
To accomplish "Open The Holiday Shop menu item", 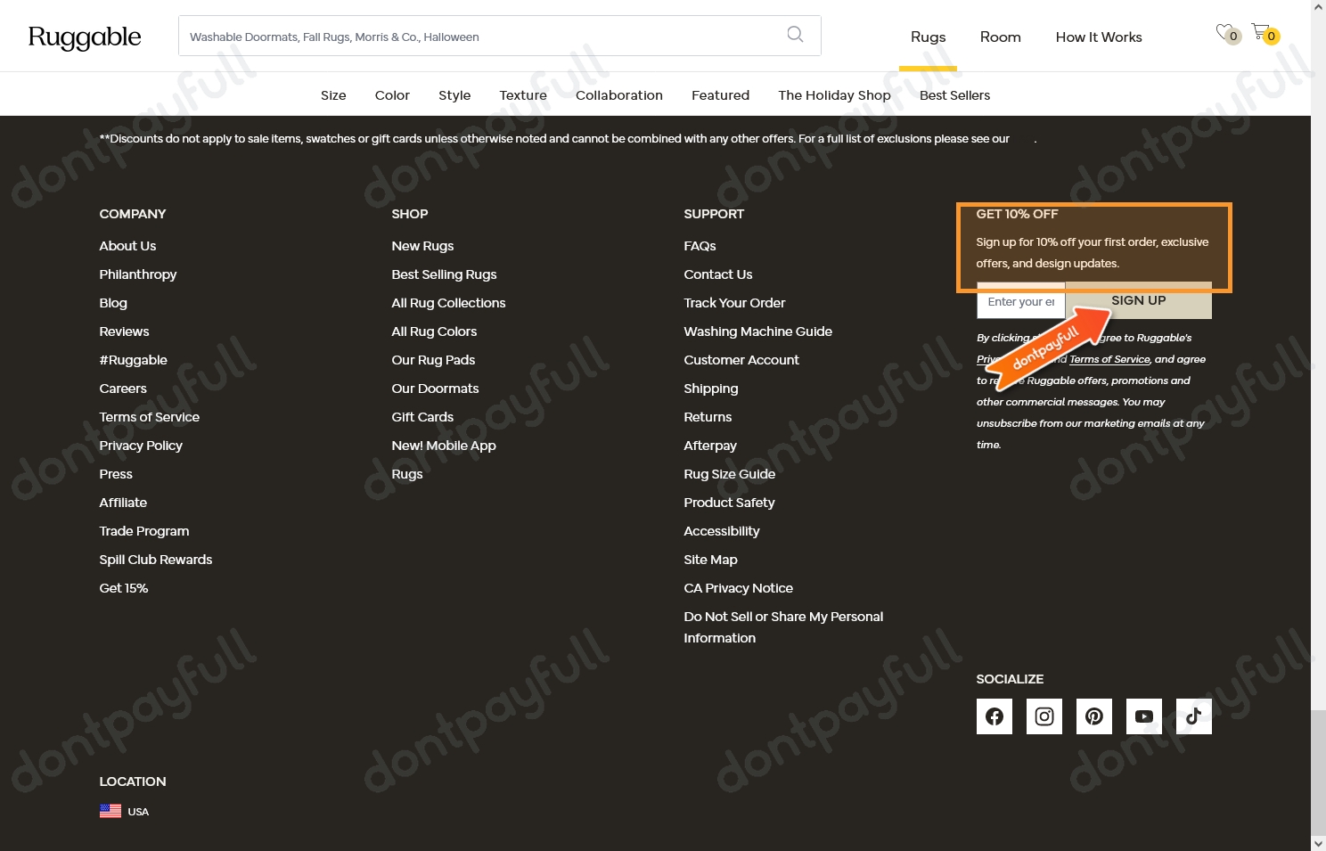I will coord(834,95).
